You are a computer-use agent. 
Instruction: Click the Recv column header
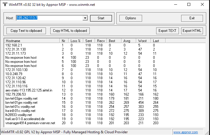coord(101,41)
